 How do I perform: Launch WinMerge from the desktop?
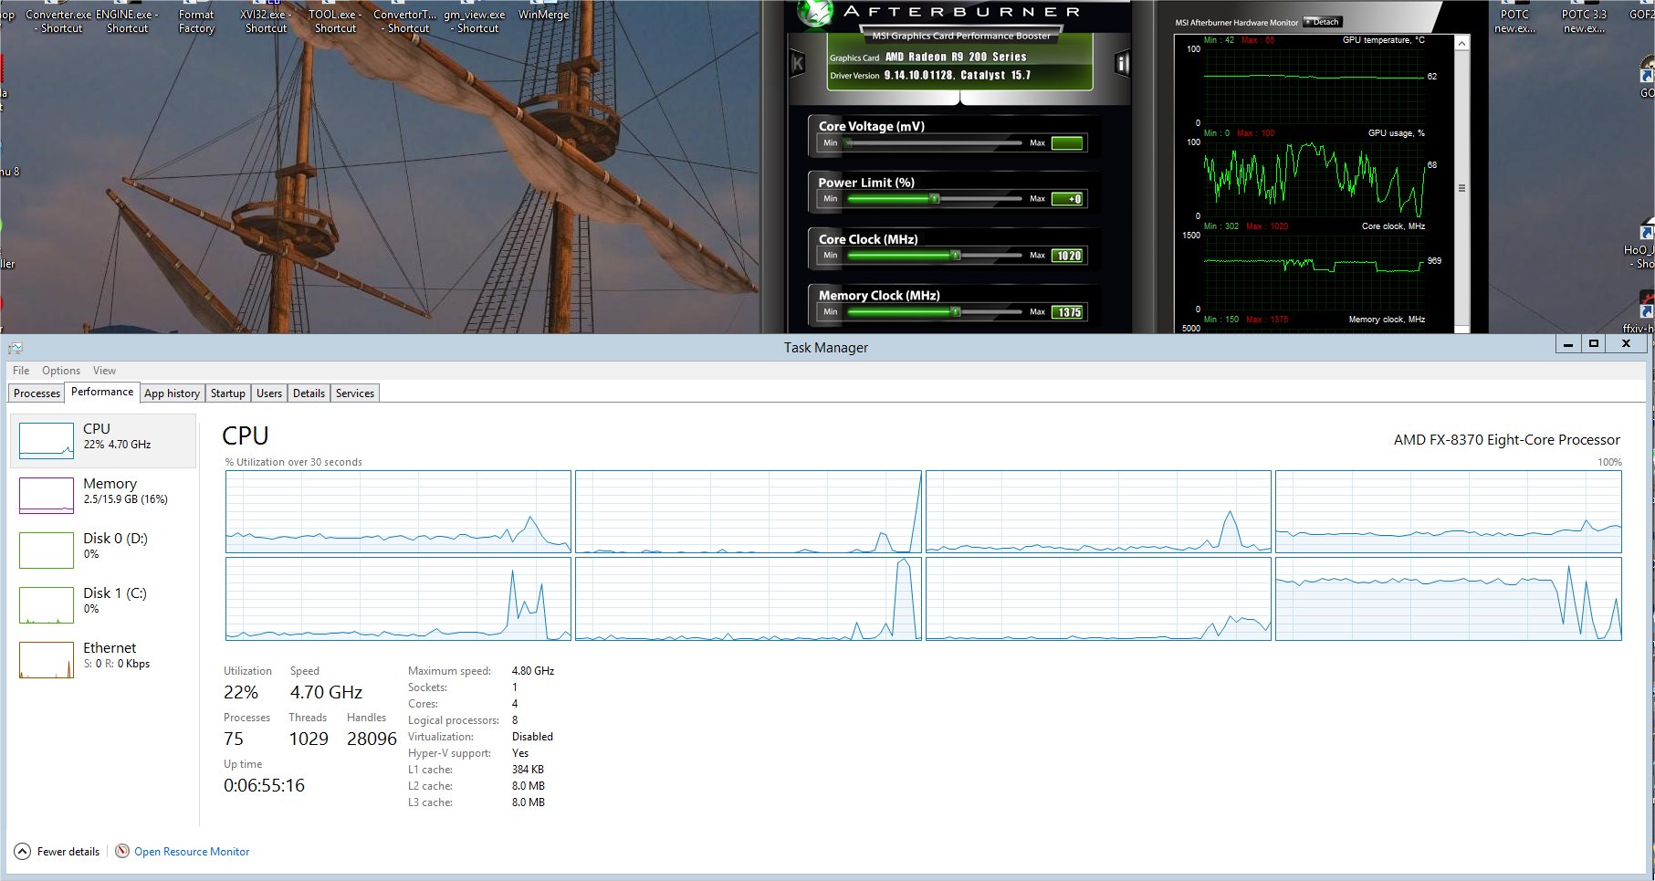click(543, 13)
